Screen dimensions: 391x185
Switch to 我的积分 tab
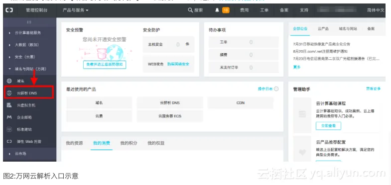129,143
